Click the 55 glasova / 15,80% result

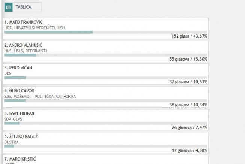pyautogui.click(x=188, y=59)
